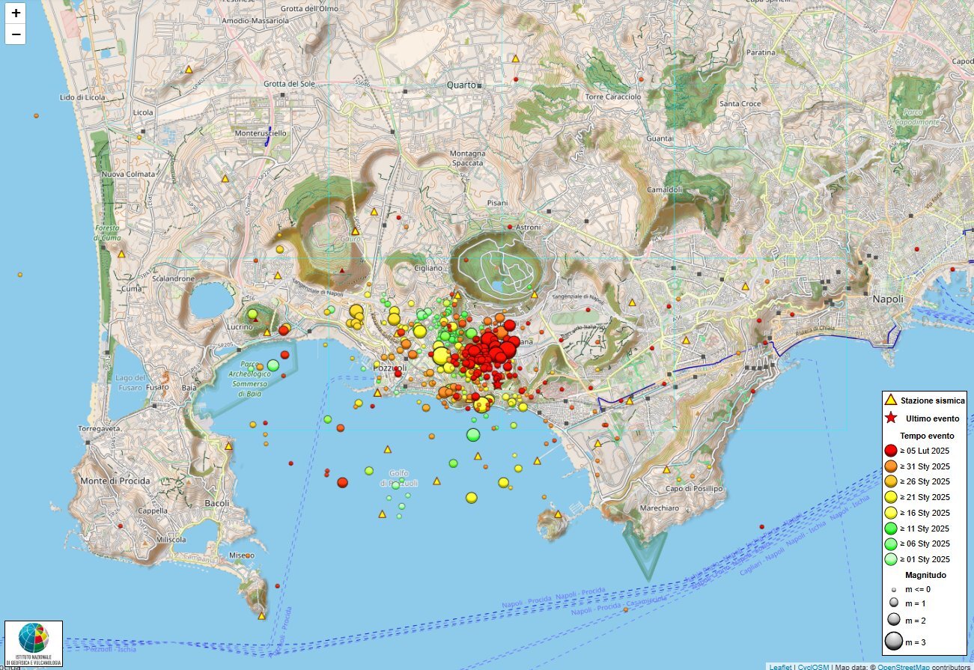Click the m = 3 magnitude circle in legend

tap(893, 641)
